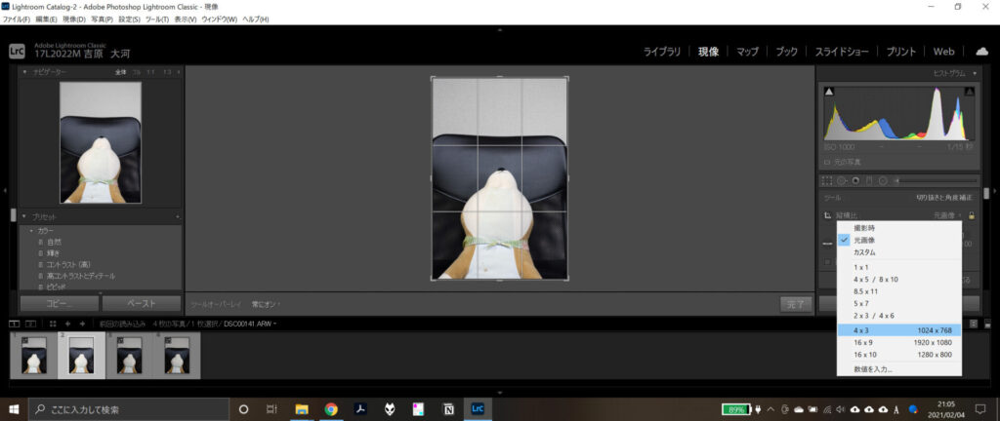
Task: Click the 完了 done button
Action: point(797,305)
